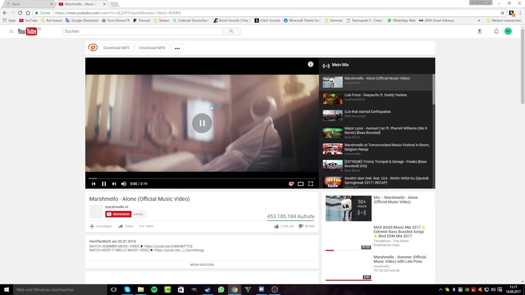
Task: Open the three-dot options next to Download MP4
Action: coord(177,48)
